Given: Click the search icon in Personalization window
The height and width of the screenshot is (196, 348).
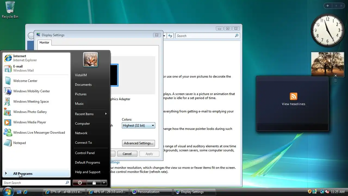Looking at the screenshot, I should pyautogui.click(x=237, y=36).
